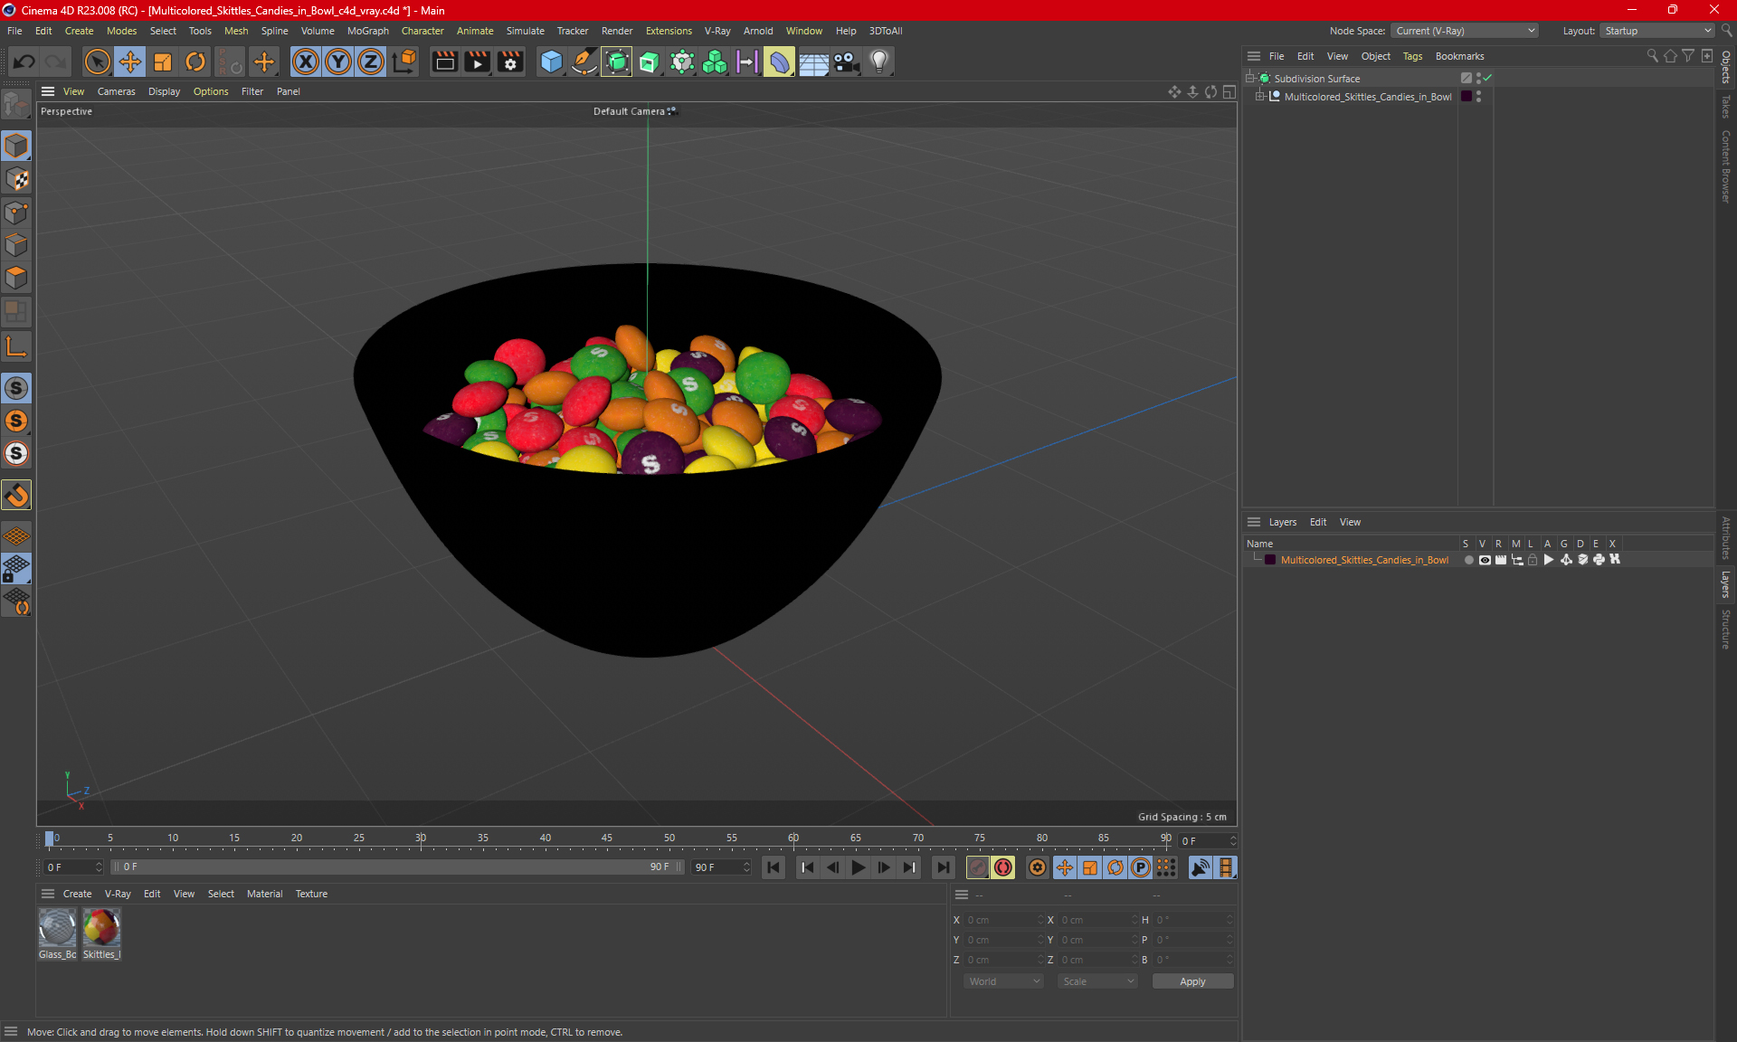This screenshot has height=1042, width=1737.
Task: Expand Multicolored_Skittles_Candies_in_Bowl object node
Action: click(x=1259, y=96)
